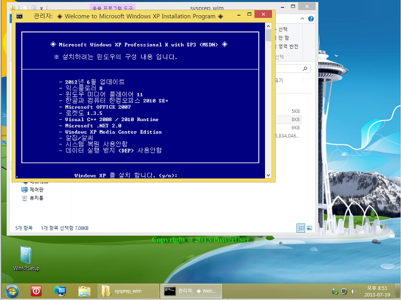Screen dimensions: 401x300
Task: Click the Windows XP Media Center Edition line
Action: [x=113, y=132]
